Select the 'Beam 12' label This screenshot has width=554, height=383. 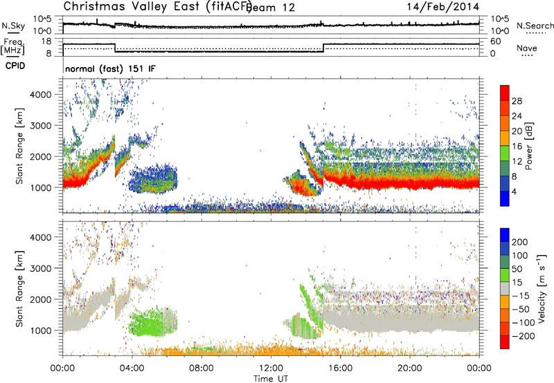[271, 8]
